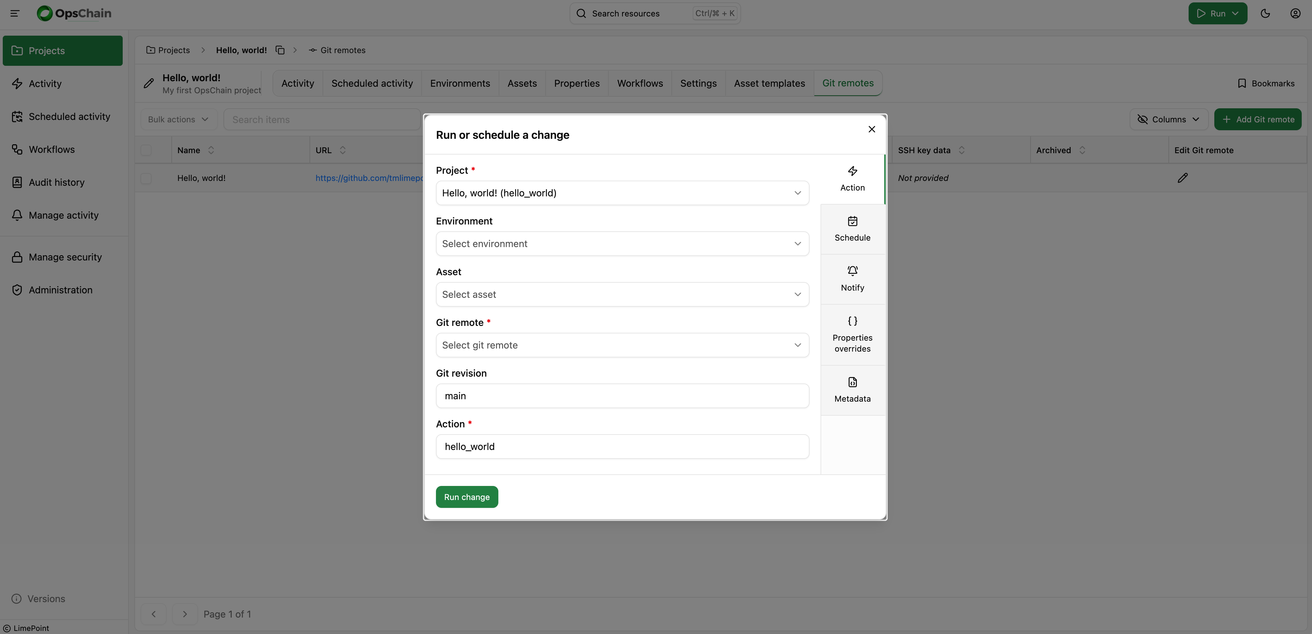Open Bookmarks
Screen dimensions: 1312x634
click(1266, 84)
